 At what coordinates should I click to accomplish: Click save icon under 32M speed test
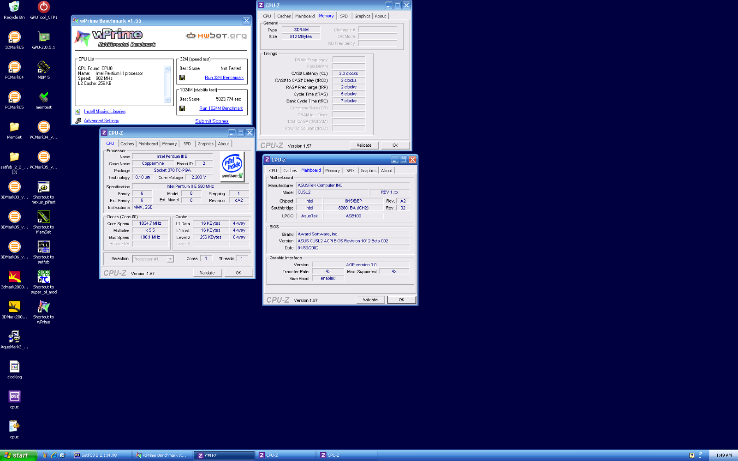click(182, 78)
